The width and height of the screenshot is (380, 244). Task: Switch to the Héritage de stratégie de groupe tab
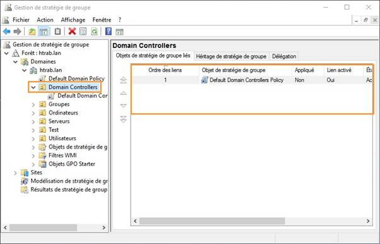point(231,56)
